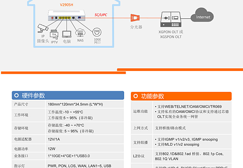Screen dimensions: 243x168
Task: Click the SC/UPC red connector label
Action: point(101,15)
